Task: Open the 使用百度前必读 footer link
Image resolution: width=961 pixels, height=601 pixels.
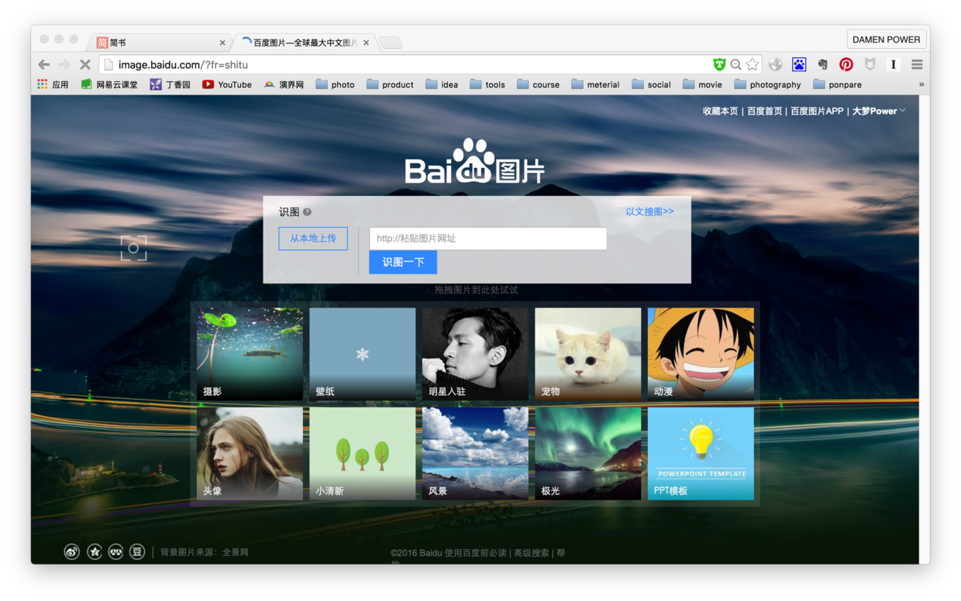Action: [x=477, y=553]
